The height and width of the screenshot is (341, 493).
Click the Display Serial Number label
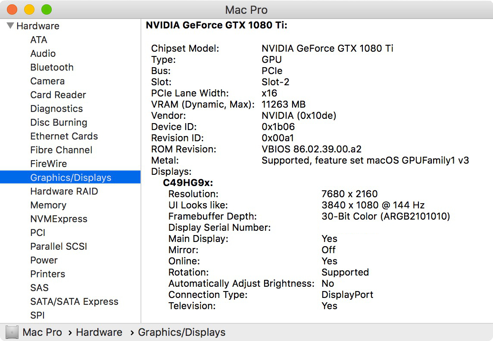(x=219, y=228)
